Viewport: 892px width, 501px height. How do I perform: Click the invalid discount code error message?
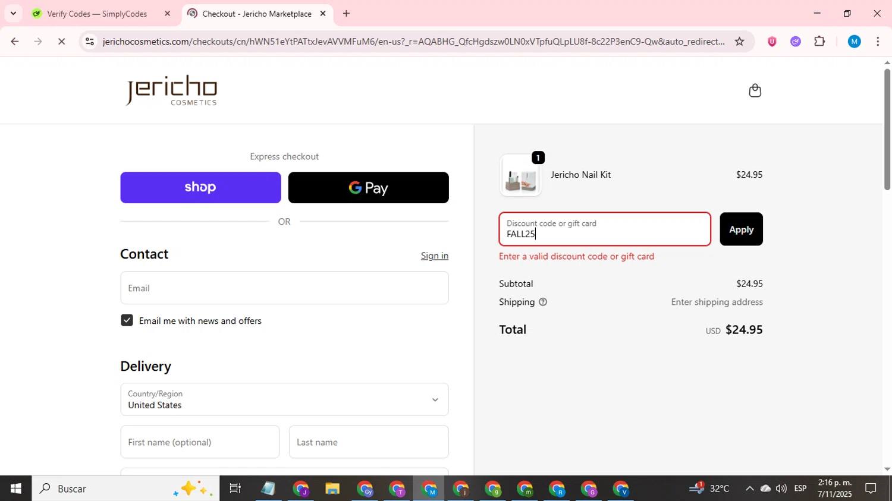[576, 256]
